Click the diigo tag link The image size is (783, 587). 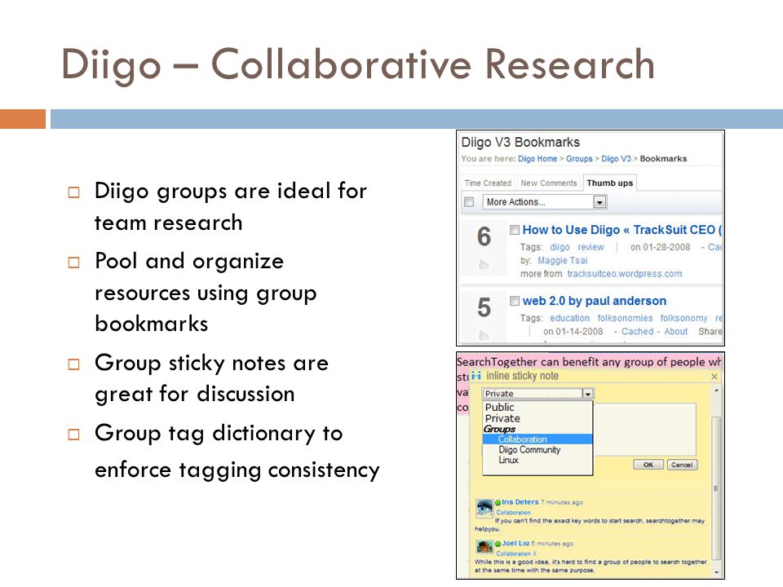[560, 247]
